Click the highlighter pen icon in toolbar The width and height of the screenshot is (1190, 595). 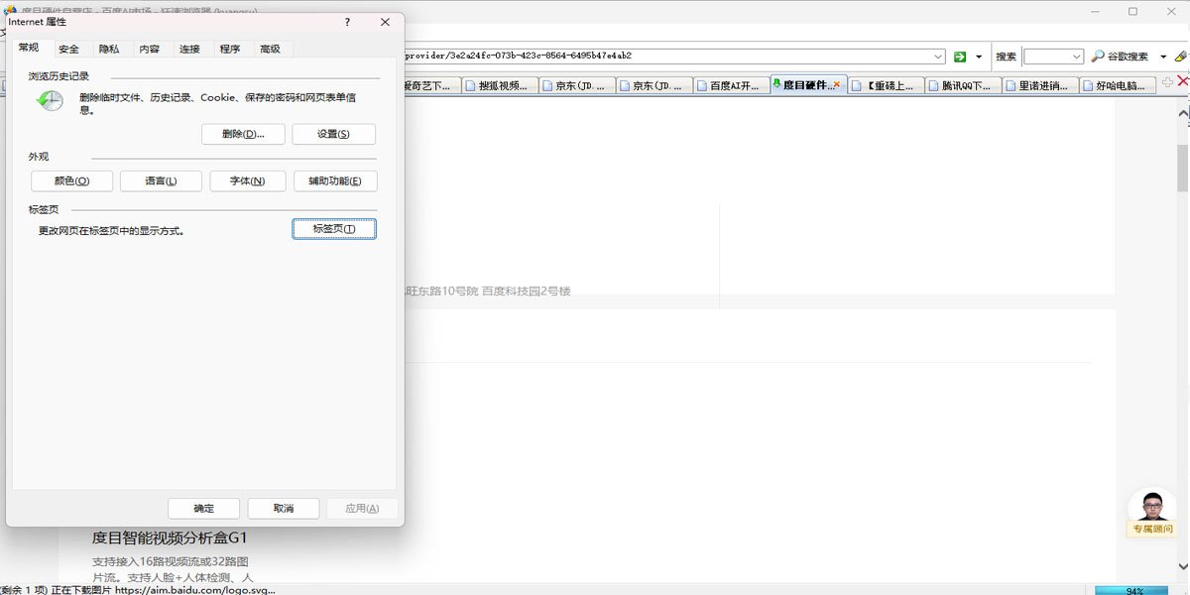[x=1180, y=57]
